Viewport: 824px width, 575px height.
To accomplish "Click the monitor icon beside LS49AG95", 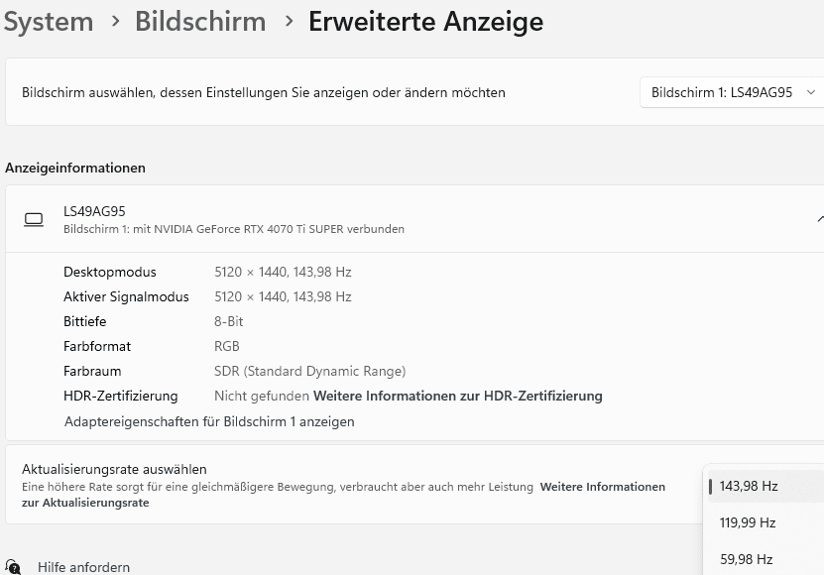I will (x=34, y=219).
